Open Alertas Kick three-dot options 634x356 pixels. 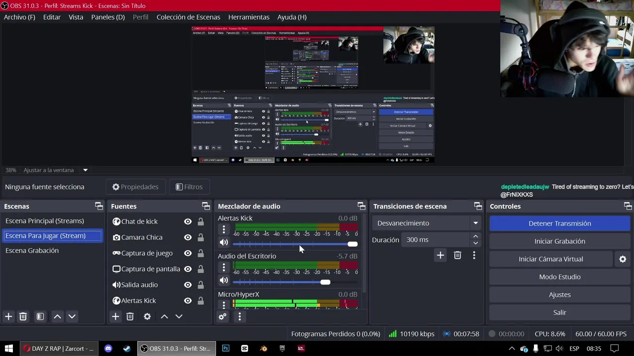click(224, 229)
